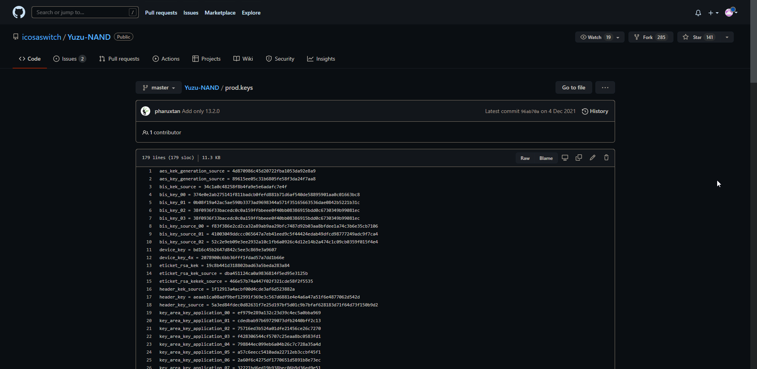Click the eticket_rsa_kek line text
The height and width of the screenshot is (369, 757).
click(224, 265)
